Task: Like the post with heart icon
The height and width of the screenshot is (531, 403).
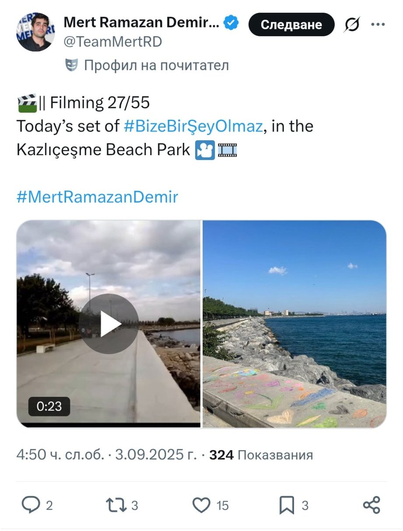Action: click(x=202, y=505)
